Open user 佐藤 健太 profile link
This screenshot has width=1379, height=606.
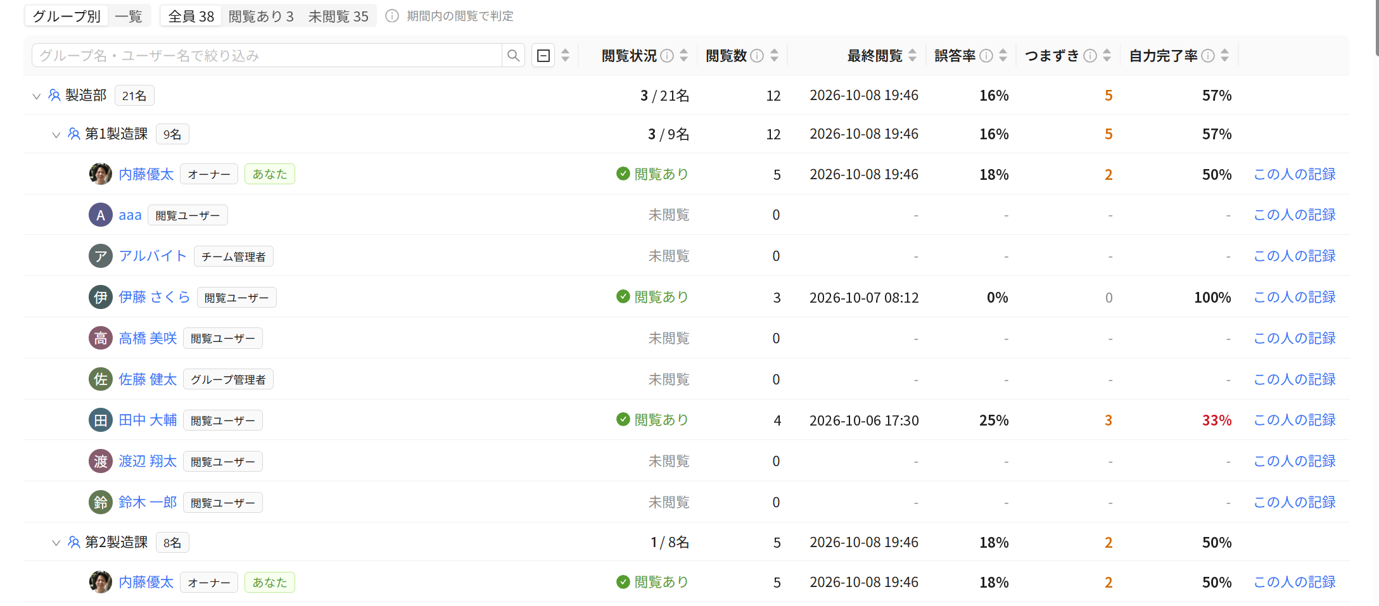(148, 379)
